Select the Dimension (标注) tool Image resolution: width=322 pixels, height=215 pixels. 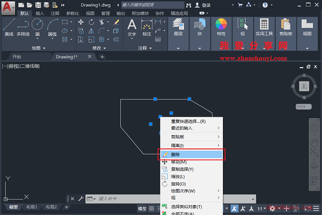click(147, 28)
